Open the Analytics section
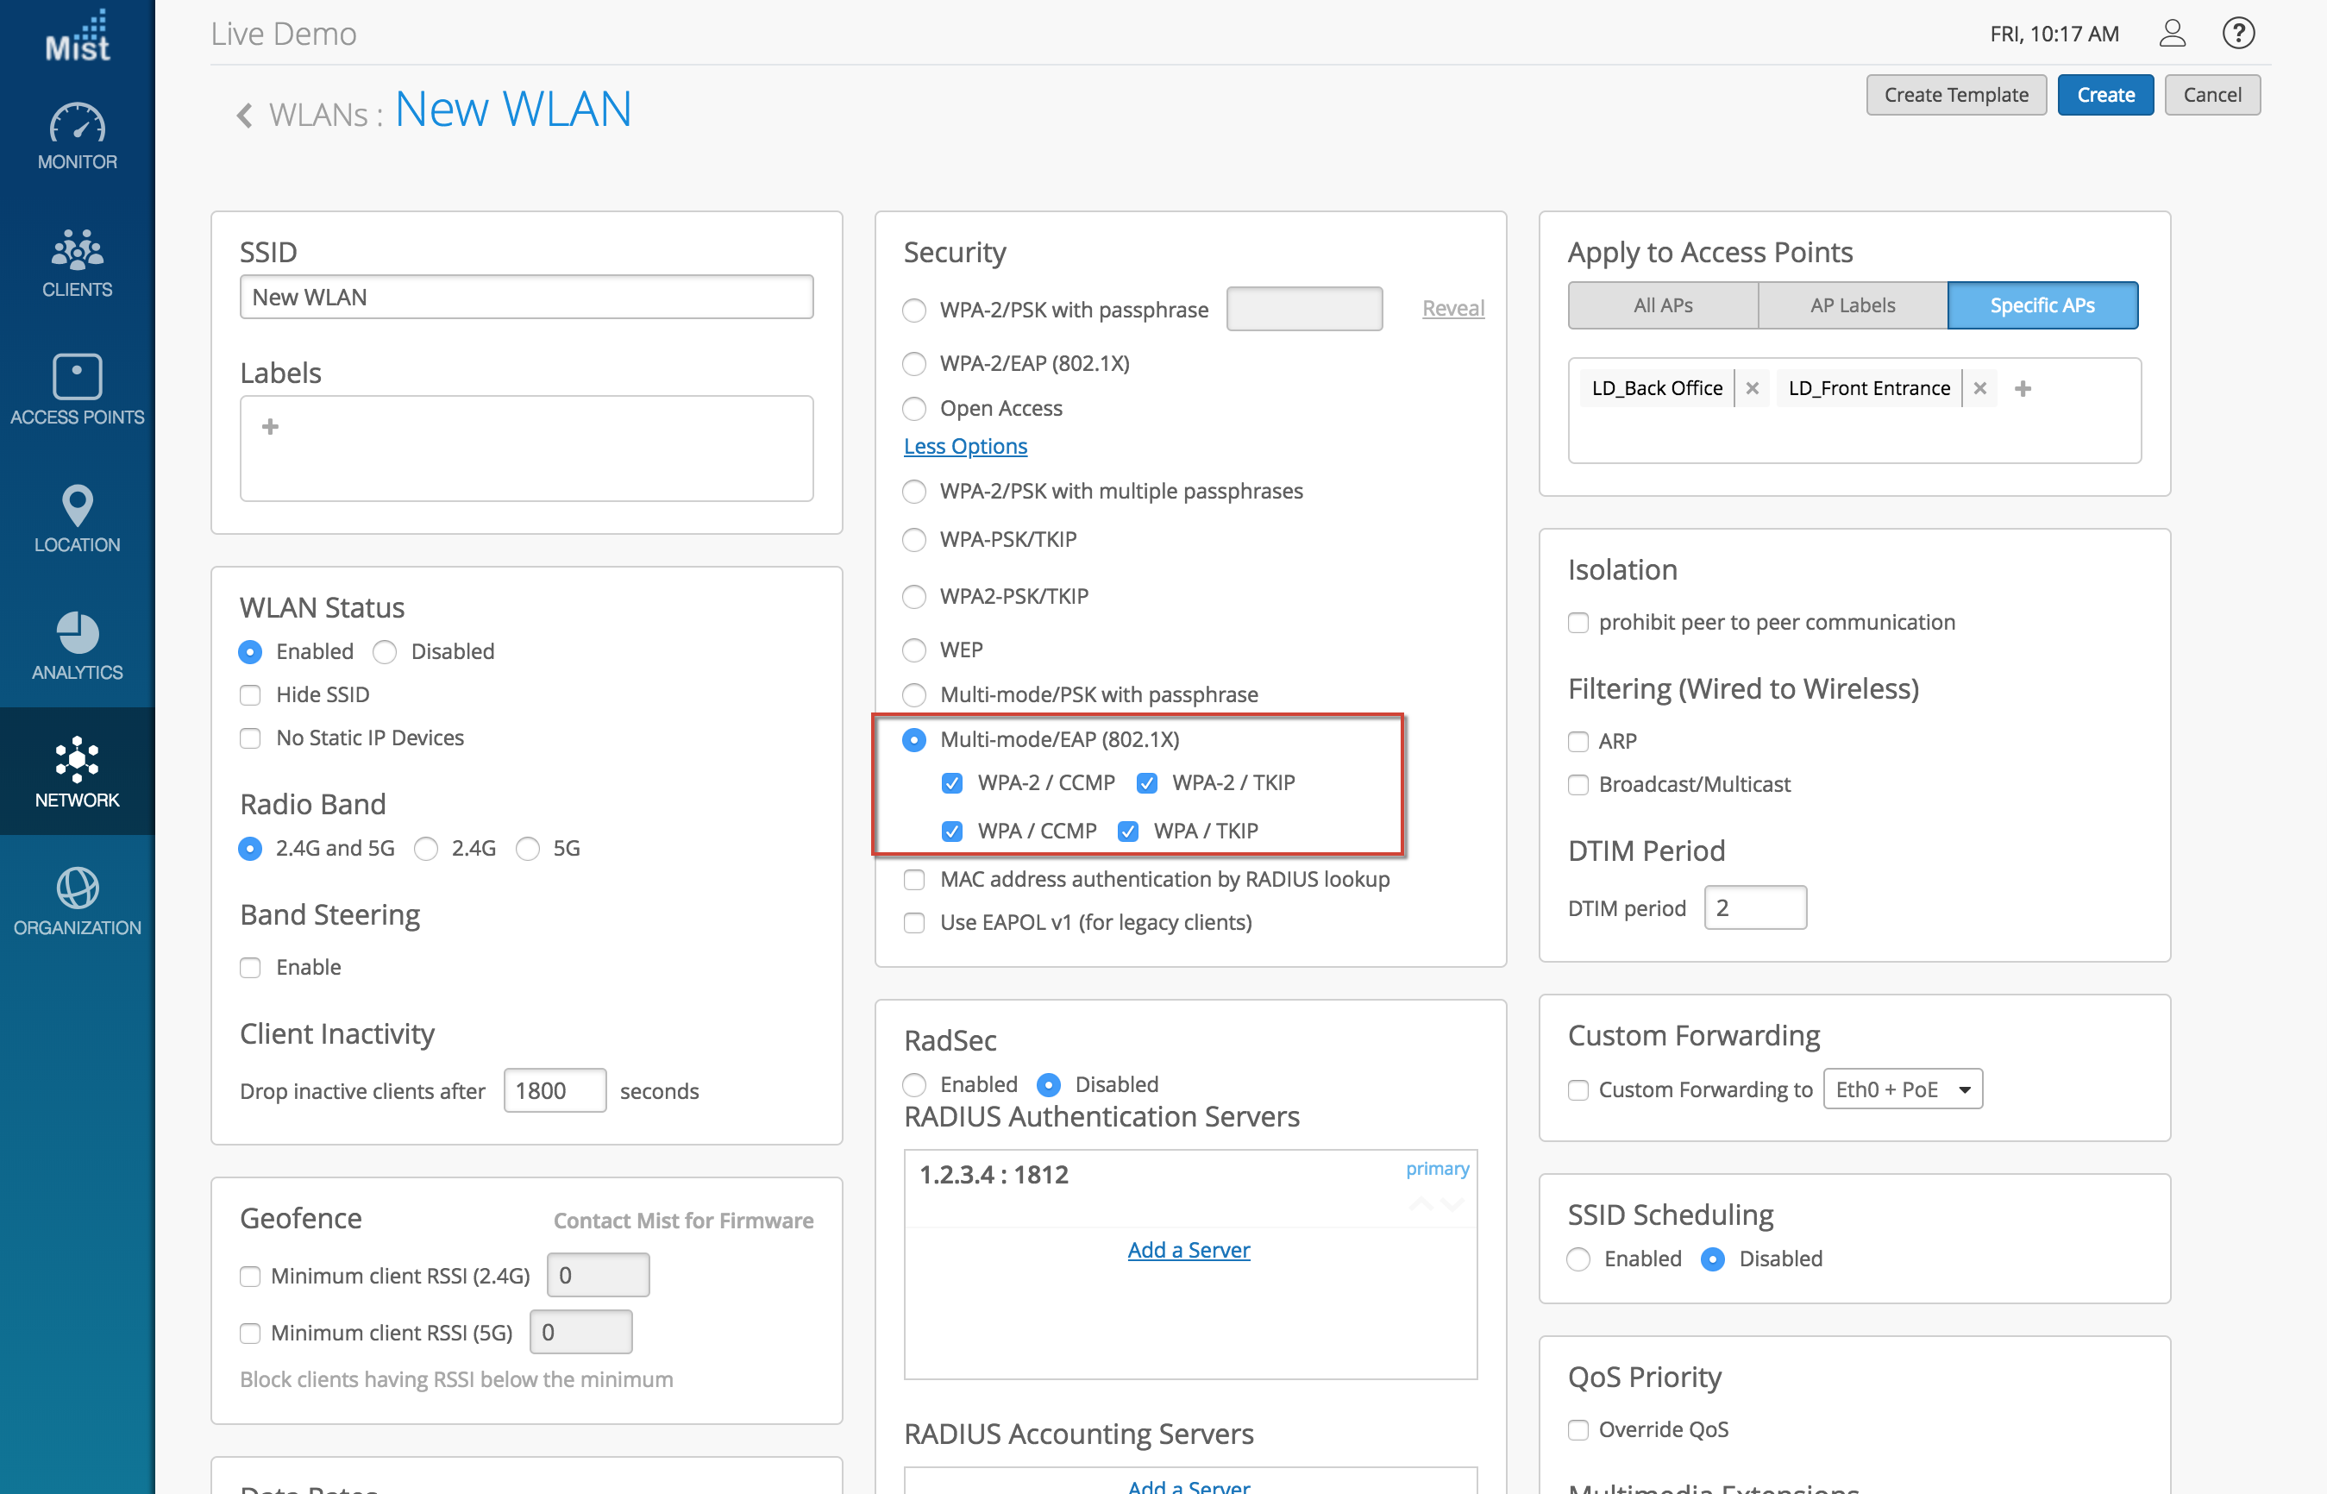The height and width of the screenshot is (1494, 2327). (x=77, y=646)
